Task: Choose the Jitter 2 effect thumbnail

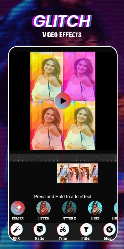Action: (x=69, y=208)
